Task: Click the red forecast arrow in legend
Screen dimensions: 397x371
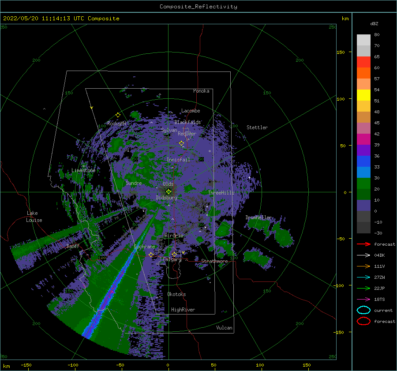Action: 363,244
